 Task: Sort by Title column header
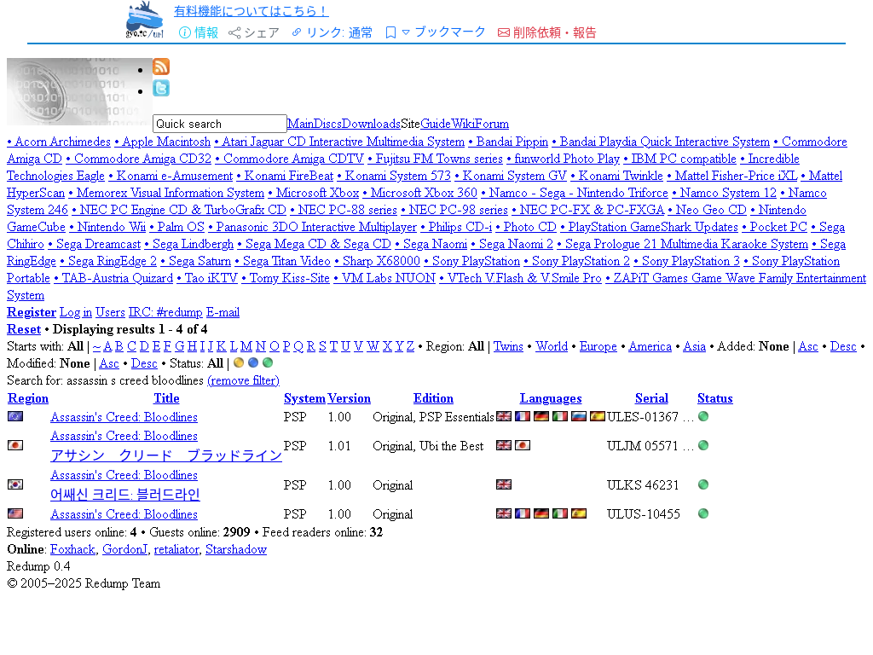(166, 398)
